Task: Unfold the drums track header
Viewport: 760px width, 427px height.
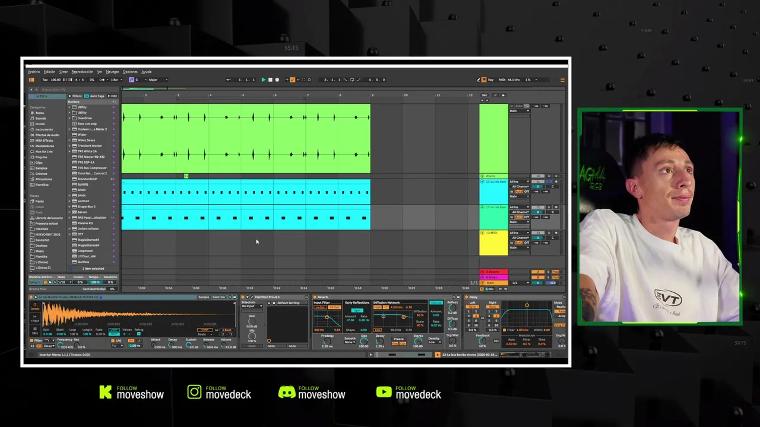Action: [x=483, y=176]
